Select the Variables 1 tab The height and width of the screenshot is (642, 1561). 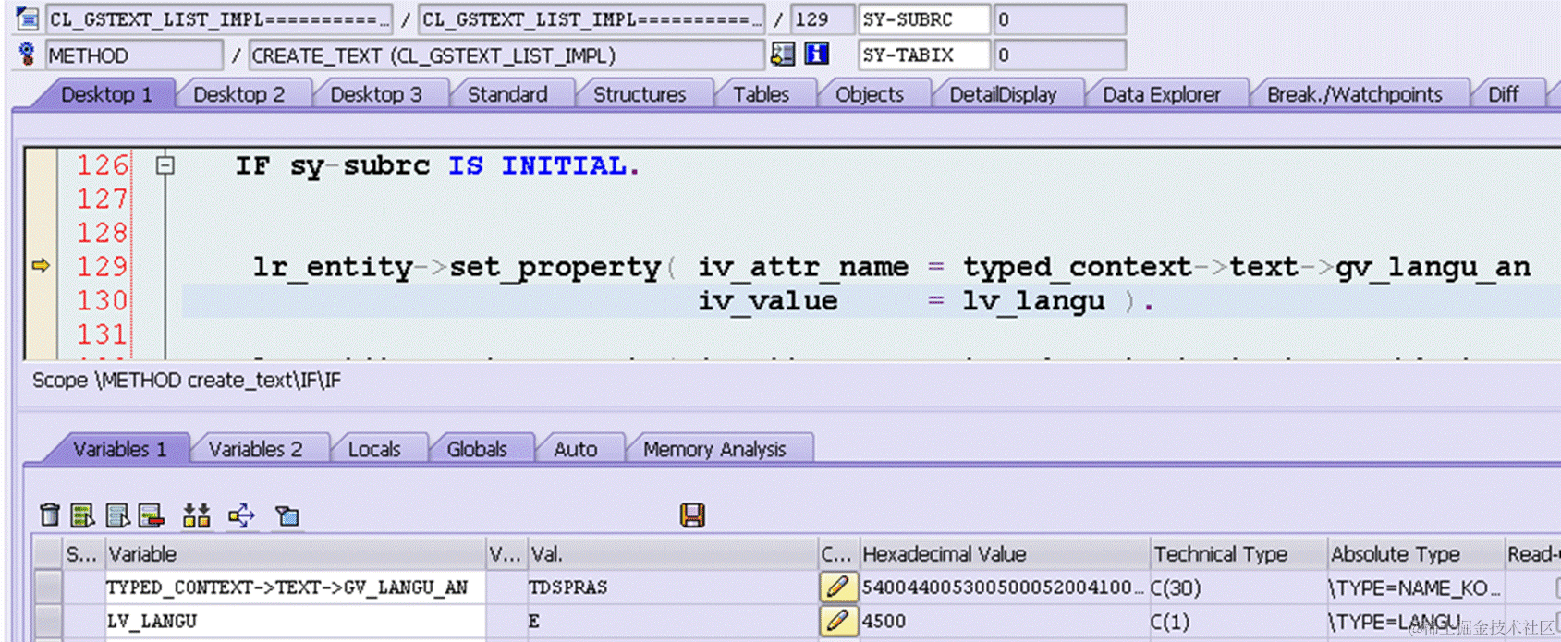pos(119,449)
